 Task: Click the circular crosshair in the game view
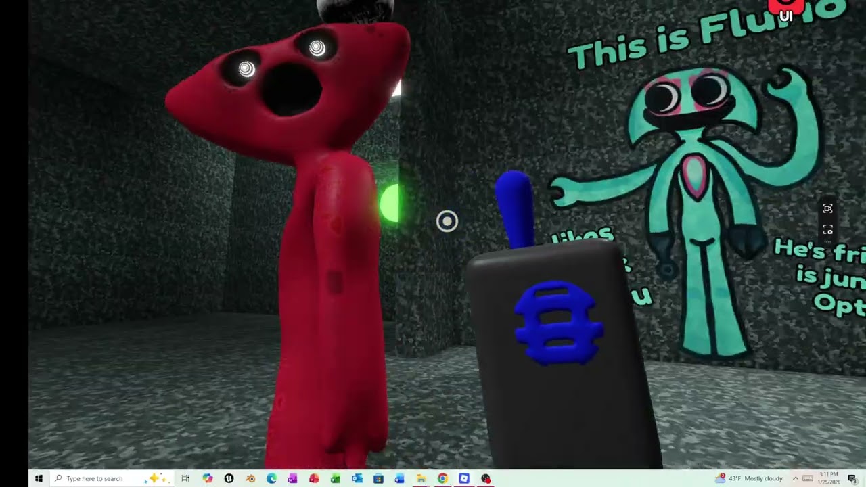coord(447,221)
